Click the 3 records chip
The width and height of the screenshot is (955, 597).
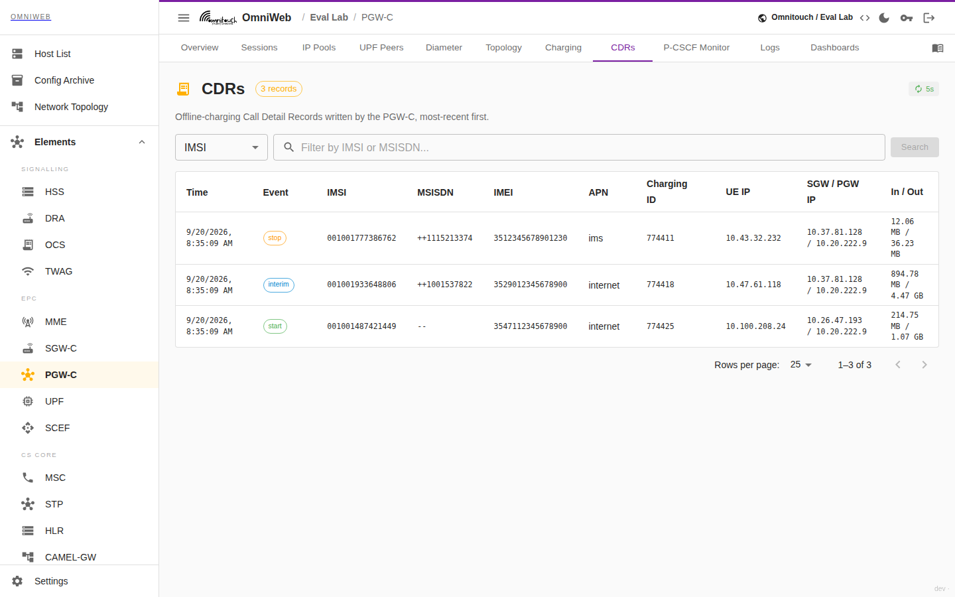click(x=279, y=89)
